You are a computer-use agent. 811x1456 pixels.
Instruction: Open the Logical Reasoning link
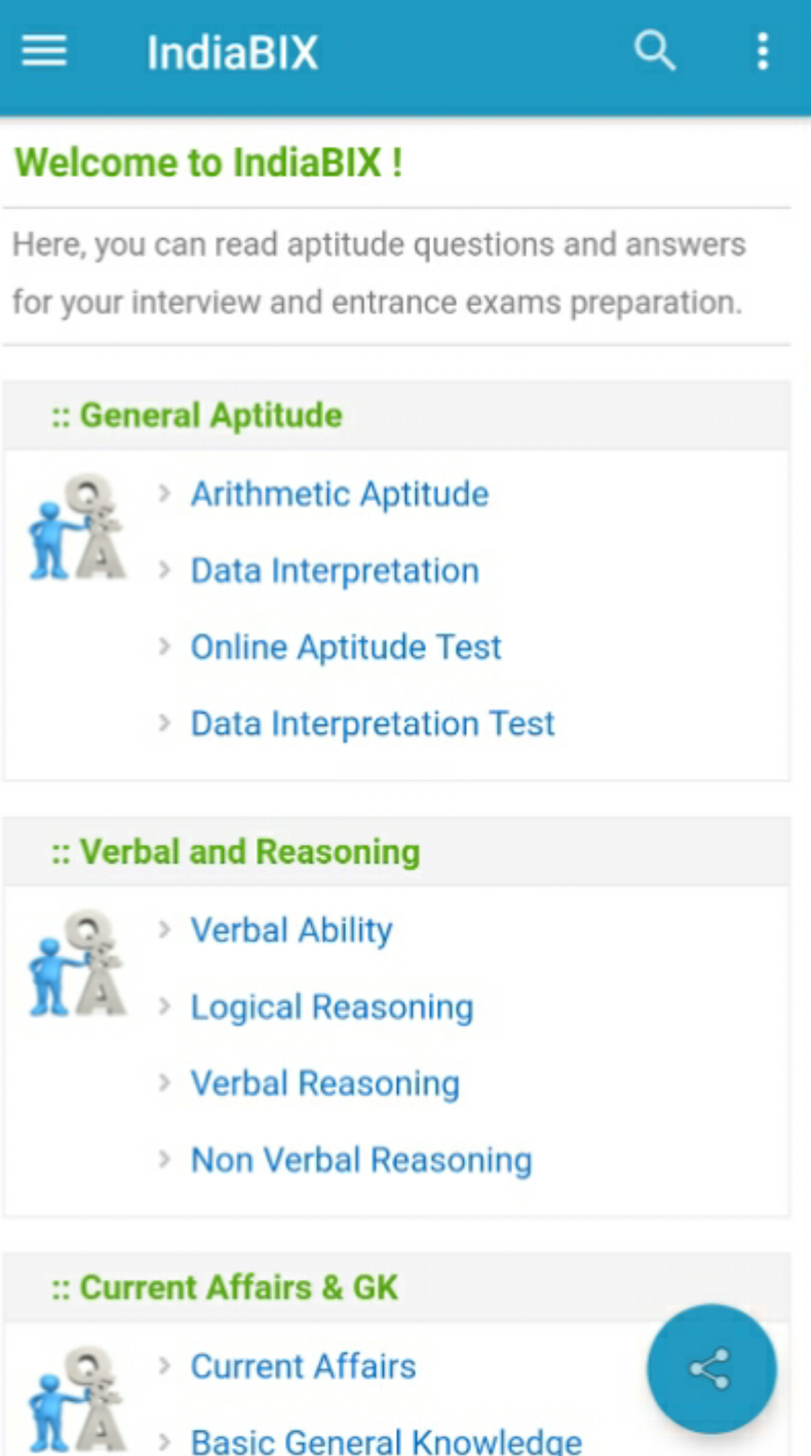click(331, 1007)
